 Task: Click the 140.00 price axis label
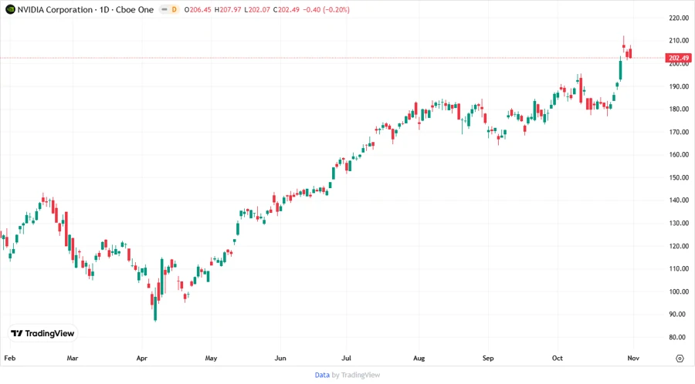pos(679,200)
